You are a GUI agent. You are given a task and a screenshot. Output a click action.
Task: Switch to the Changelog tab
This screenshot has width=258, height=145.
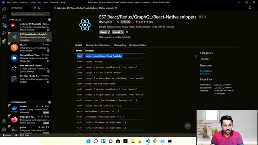120,45
